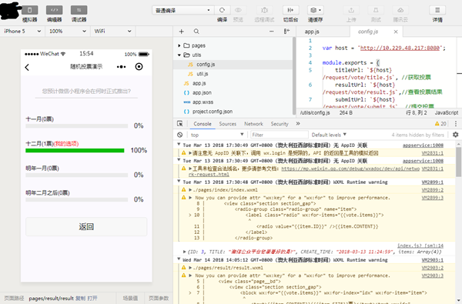Switch to the config.js editor tab
Viewport: 462px width, 304px height.
tap(368, 32)
